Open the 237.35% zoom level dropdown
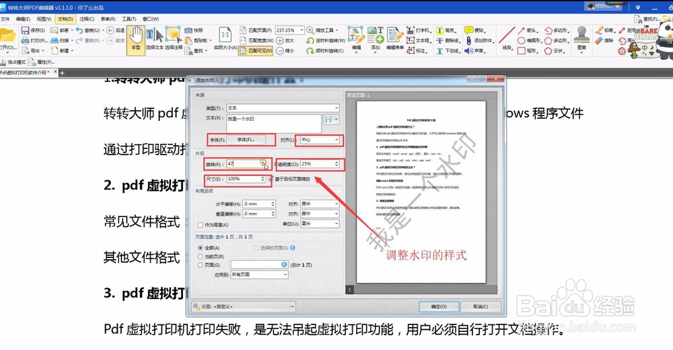This screenshot has height=350, width=673. click(302, 30)
